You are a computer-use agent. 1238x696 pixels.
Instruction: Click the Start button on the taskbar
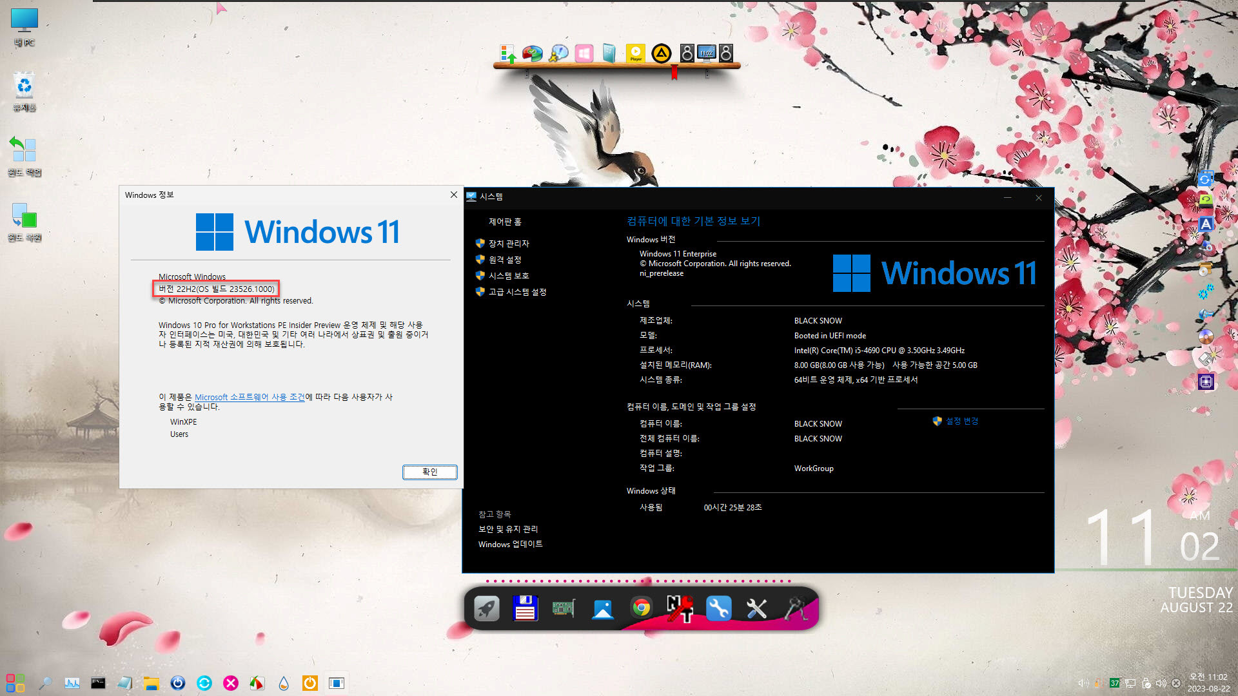pos(15,683)
